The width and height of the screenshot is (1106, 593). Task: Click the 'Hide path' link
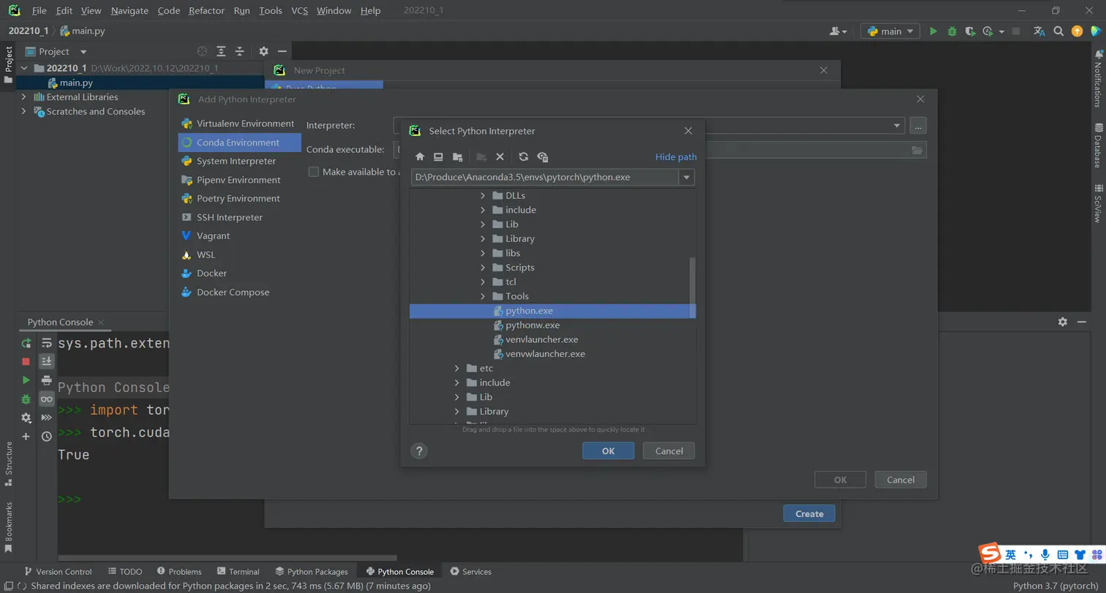[675, 157]
